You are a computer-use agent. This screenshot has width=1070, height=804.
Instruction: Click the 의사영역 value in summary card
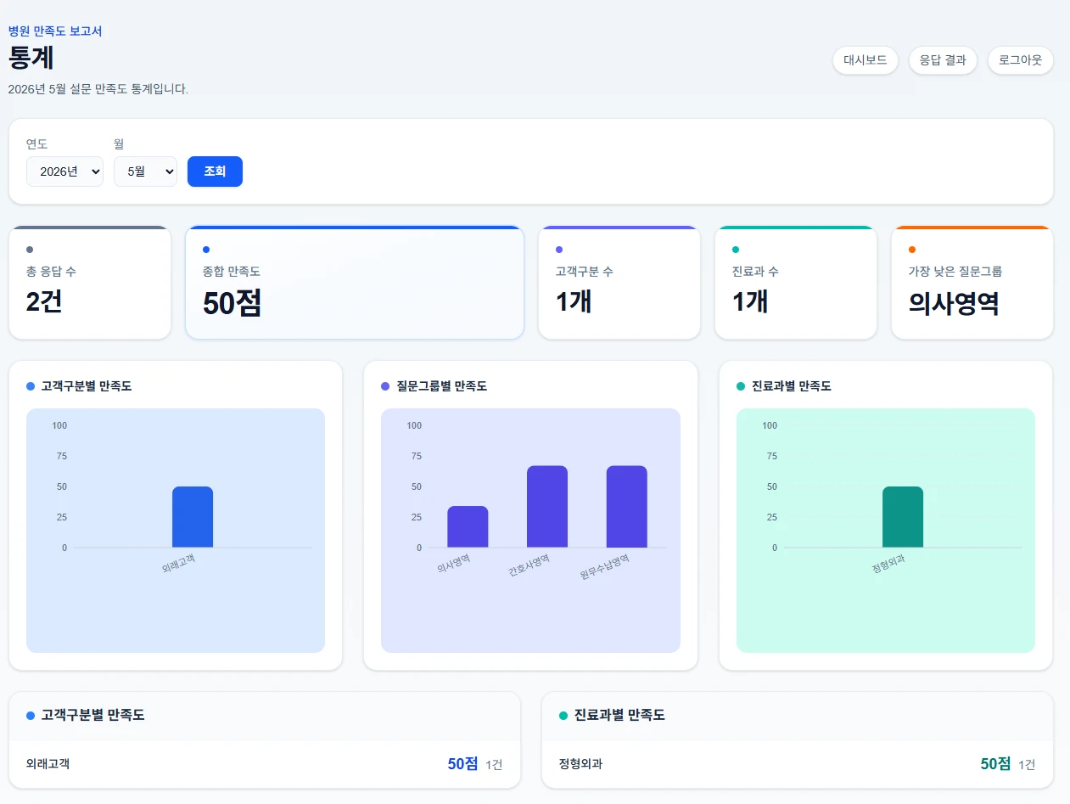[954, 303]
